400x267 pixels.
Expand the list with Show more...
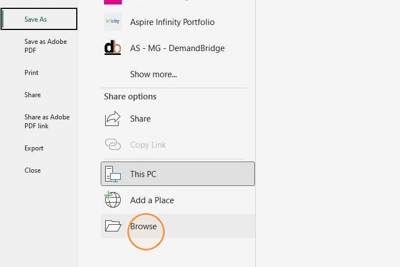[154, 74]
